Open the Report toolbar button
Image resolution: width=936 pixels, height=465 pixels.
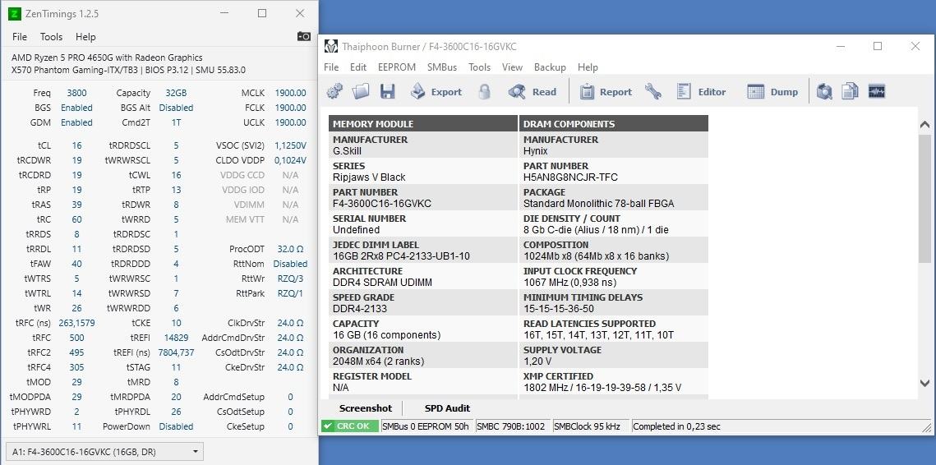tap(606, 91)
